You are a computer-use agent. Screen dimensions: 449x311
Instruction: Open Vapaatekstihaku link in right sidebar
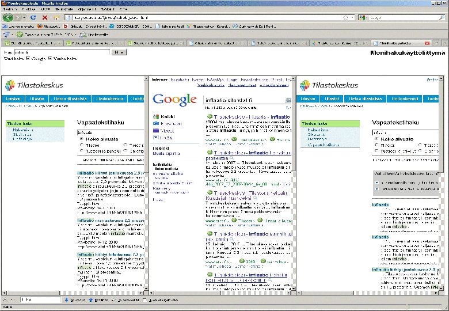tap(324, 145)
